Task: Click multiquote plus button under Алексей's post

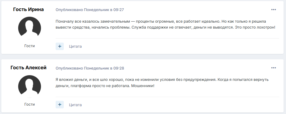Action: pyautogui.click(x=60, y=105)
